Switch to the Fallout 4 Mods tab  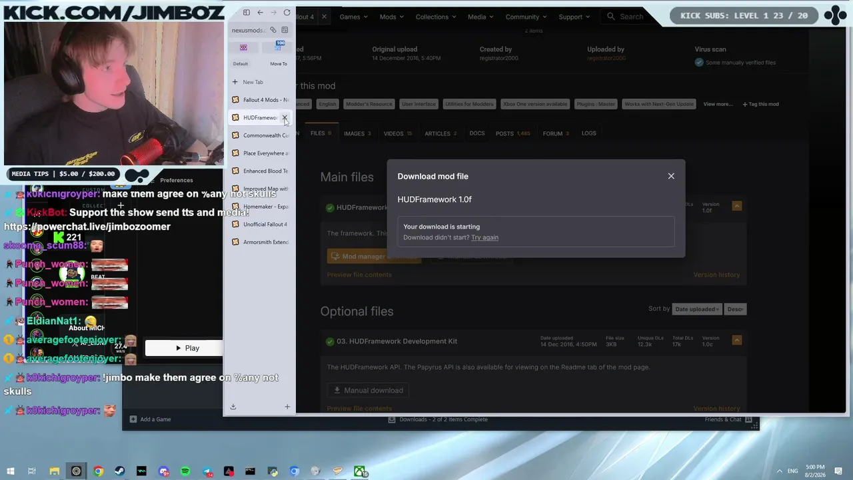click(x=261, y=100)
